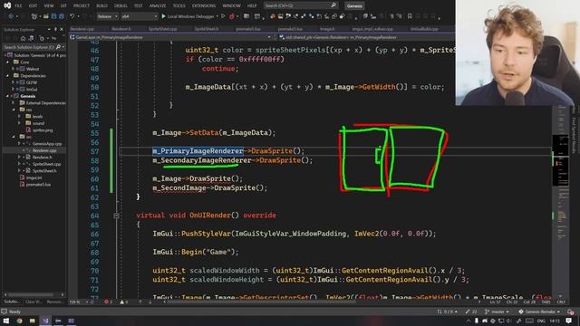Open the EDIT menu
Image resolution: width=580 pixels, height=326 pixels.
[33, 6]
